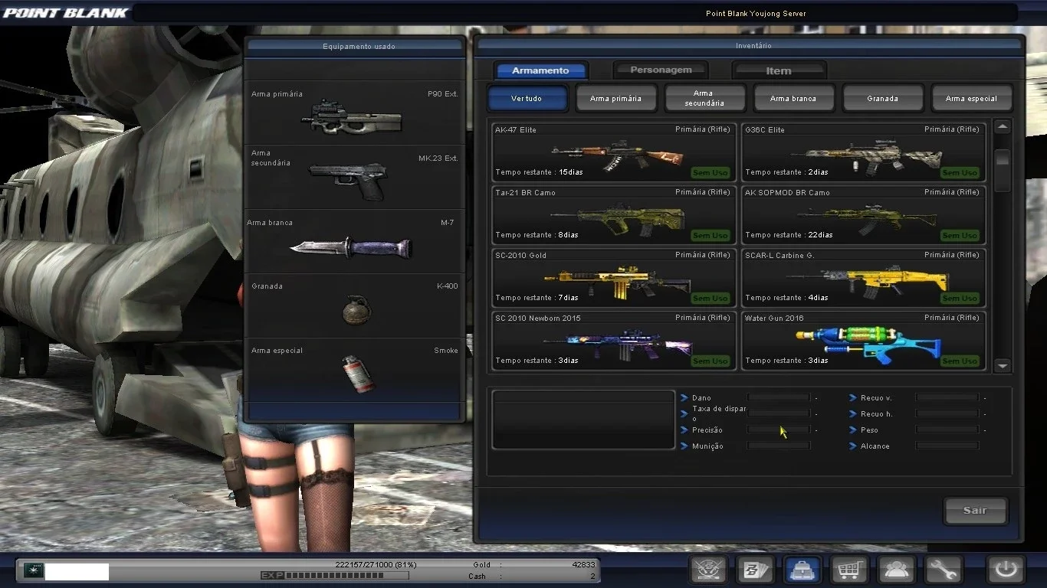Click the Cash value 2
1047x588 pixels.
point(592,577)
